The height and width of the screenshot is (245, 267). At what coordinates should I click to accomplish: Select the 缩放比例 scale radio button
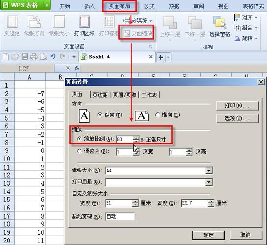(80, 139)
